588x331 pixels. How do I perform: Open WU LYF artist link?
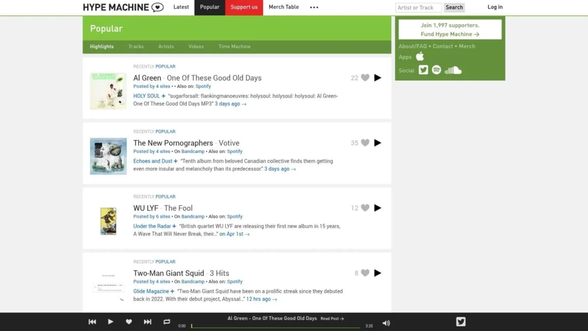(145, 208)
